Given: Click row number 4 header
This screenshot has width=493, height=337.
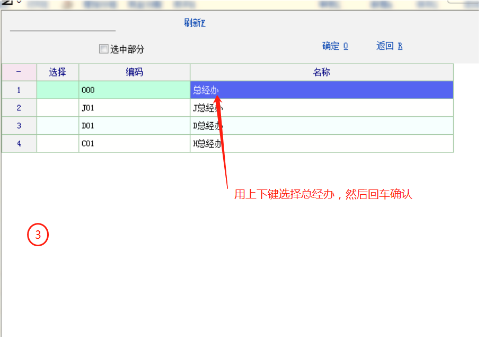Looking at the screenshot, I should point(19,143).
